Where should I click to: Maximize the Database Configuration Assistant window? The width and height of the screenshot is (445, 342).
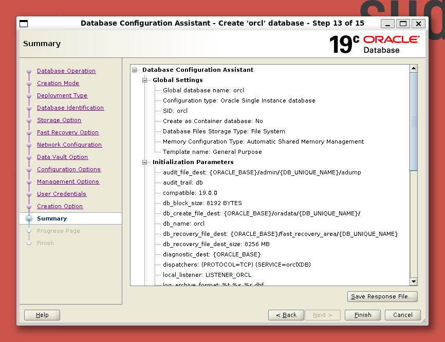click(403, 24)
